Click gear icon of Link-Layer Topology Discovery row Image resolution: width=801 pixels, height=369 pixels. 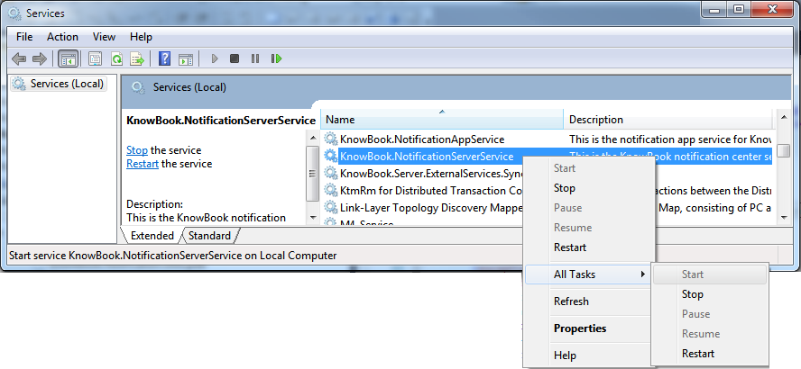331,207
